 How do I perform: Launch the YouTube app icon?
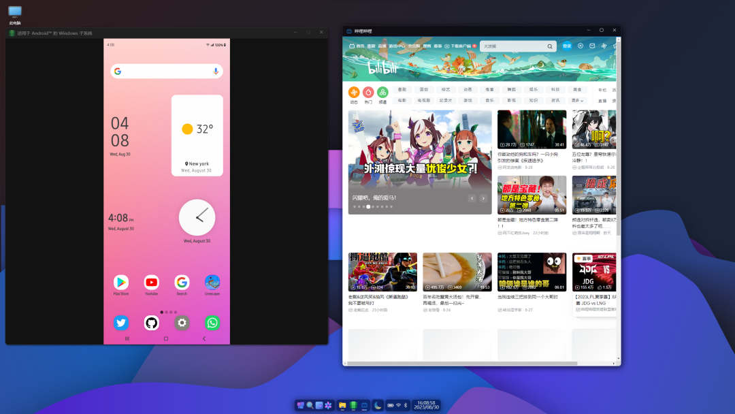[151, 283]
